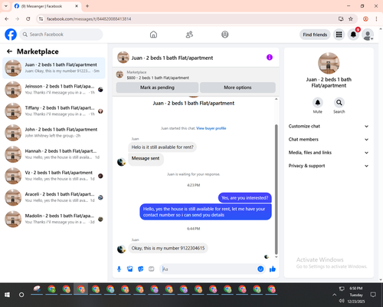Open the Facebook menu grid icon
383x307 pixels.
(339, 35)
